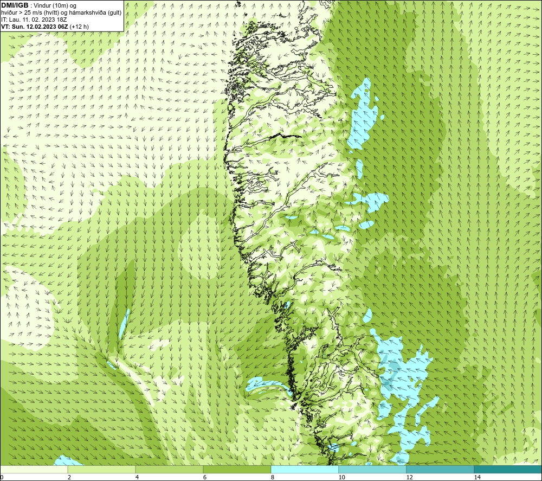542x481 pixels.
Task: Click the 0–2 pale color swatch
Action: 34,469
